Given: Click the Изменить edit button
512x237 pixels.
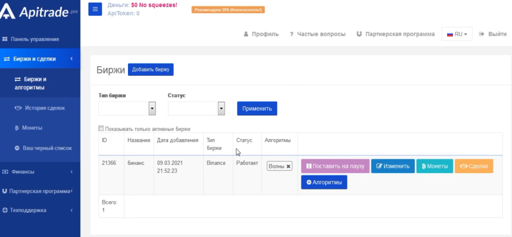Looking at the screenshot, I should point(392,166).
